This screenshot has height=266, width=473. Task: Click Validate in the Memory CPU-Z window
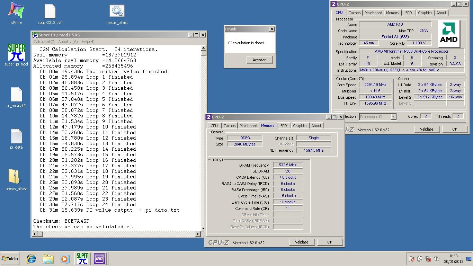point(302,242)
